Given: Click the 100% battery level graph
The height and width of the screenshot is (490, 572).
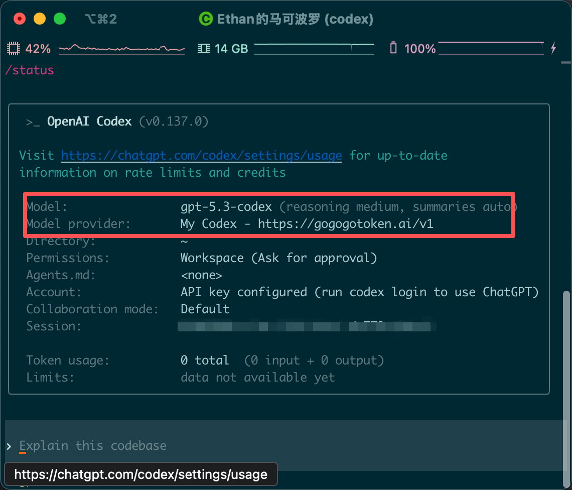Looking at the screenshot, I should 491,48.
